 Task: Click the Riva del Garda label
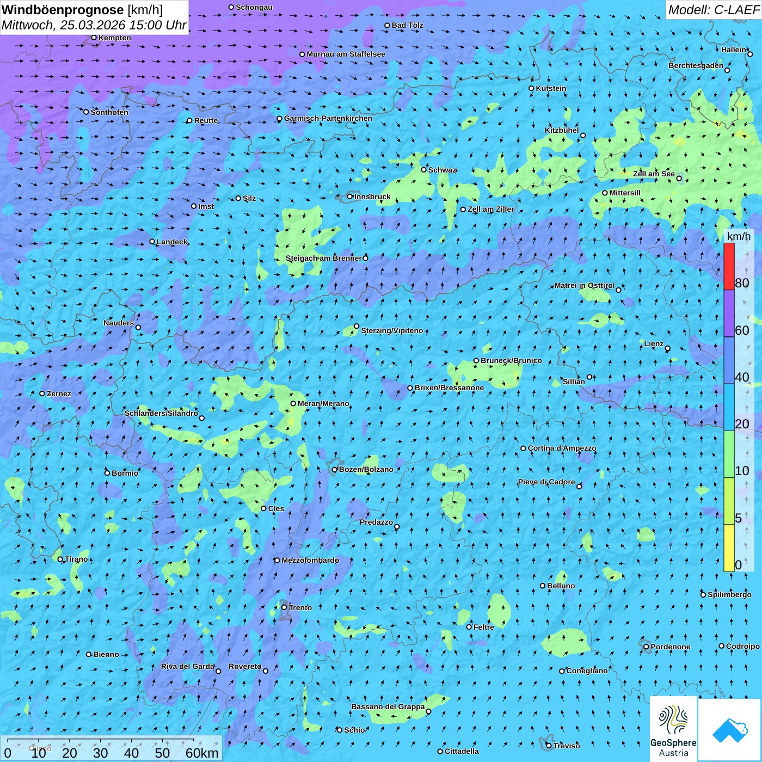tap(188, 666)
